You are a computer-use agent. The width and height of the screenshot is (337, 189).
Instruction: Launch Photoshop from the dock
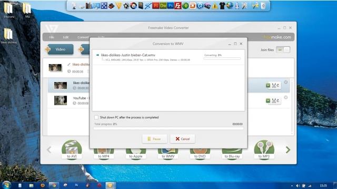tap(171, 6)
